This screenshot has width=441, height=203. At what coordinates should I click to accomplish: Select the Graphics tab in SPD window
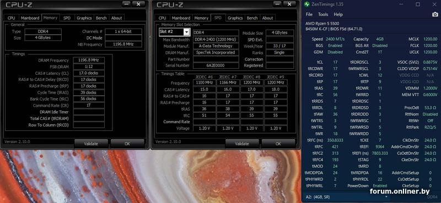click(x=235, y=18)
